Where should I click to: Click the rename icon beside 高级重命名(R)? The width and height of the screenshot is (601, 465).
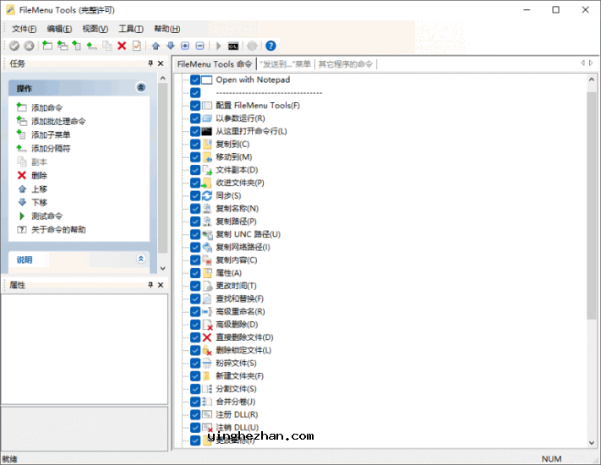tap(207, 312)
